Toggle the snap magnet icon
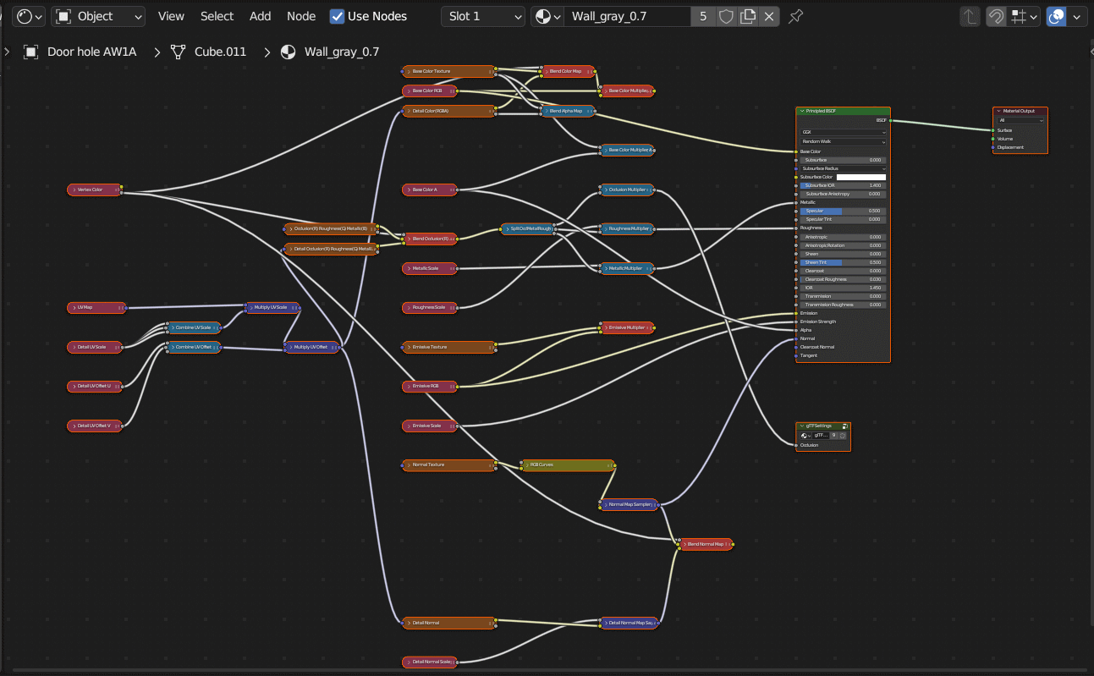1094x676 pixels. point(998,16)
